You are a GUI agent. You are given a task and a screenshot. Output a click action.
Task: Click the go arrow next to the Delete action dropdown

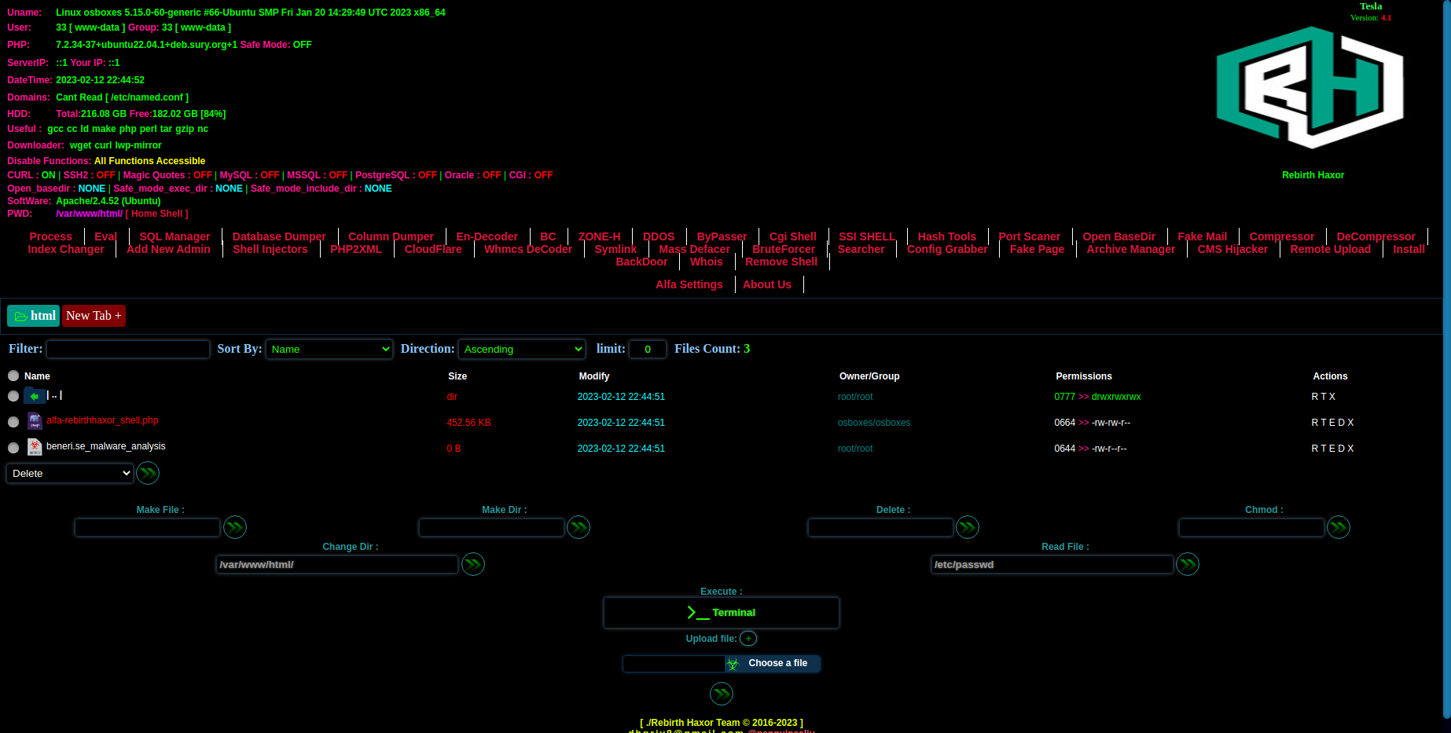(x=148, y=473)
